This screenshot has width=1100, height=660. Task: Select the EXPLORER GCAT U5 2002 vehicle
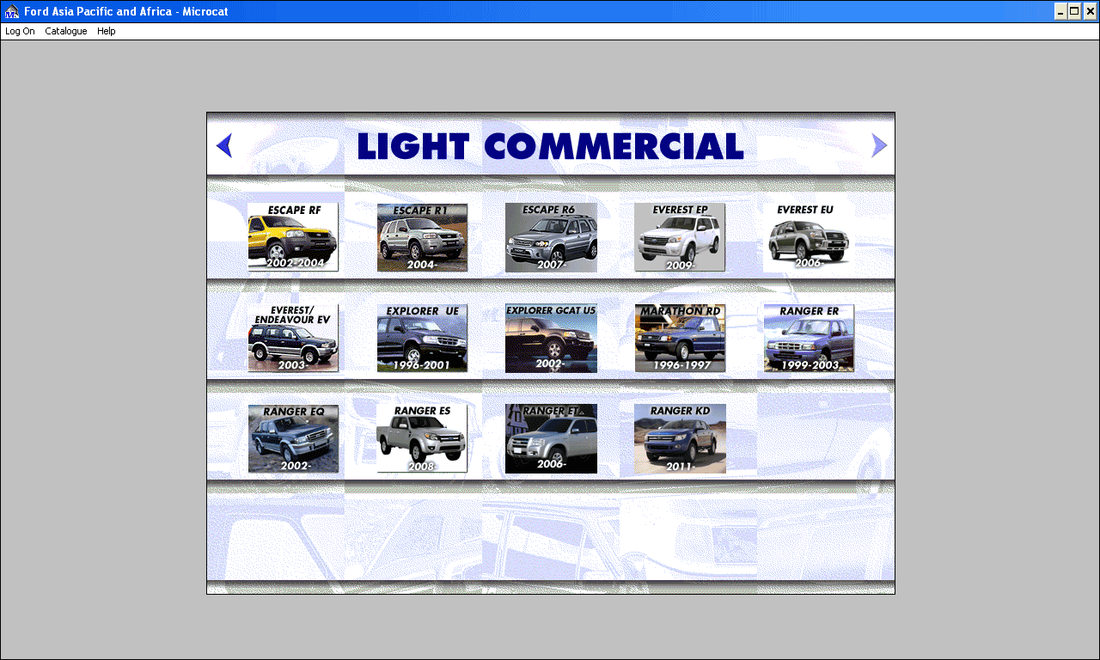[551, 338]
